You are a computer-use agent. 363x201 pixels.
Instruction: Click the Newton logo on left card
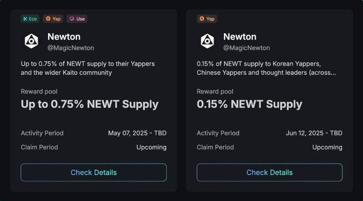click(x=31, y=41)
